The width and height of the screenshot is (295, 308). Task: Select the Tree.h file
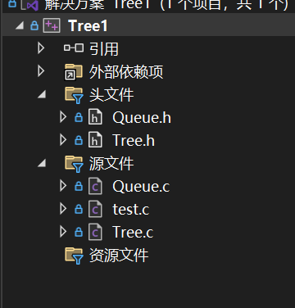click(x=134, y=141)
